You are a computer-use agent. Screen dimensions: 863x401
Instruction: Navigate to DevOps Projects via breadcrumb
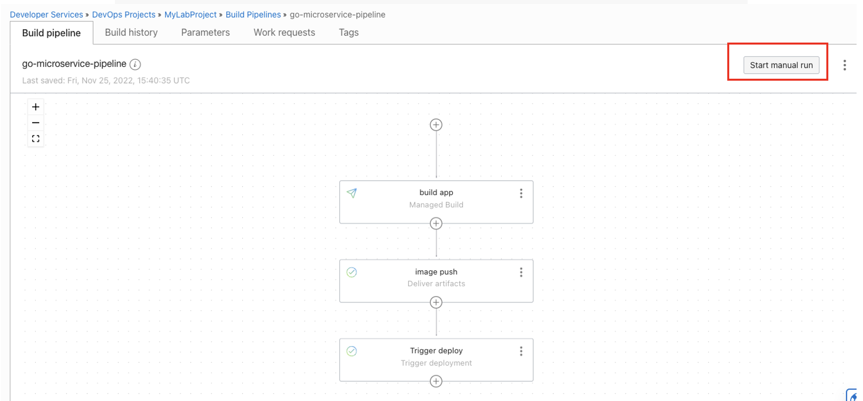[124, 14]
